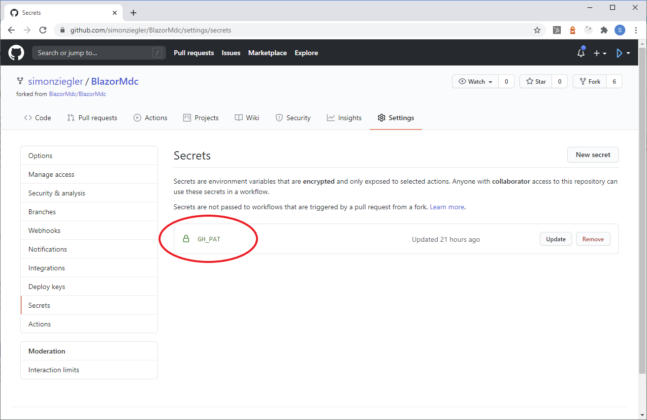
Task: Click the bookmark star in the address bar
Action: click(537, 30)
